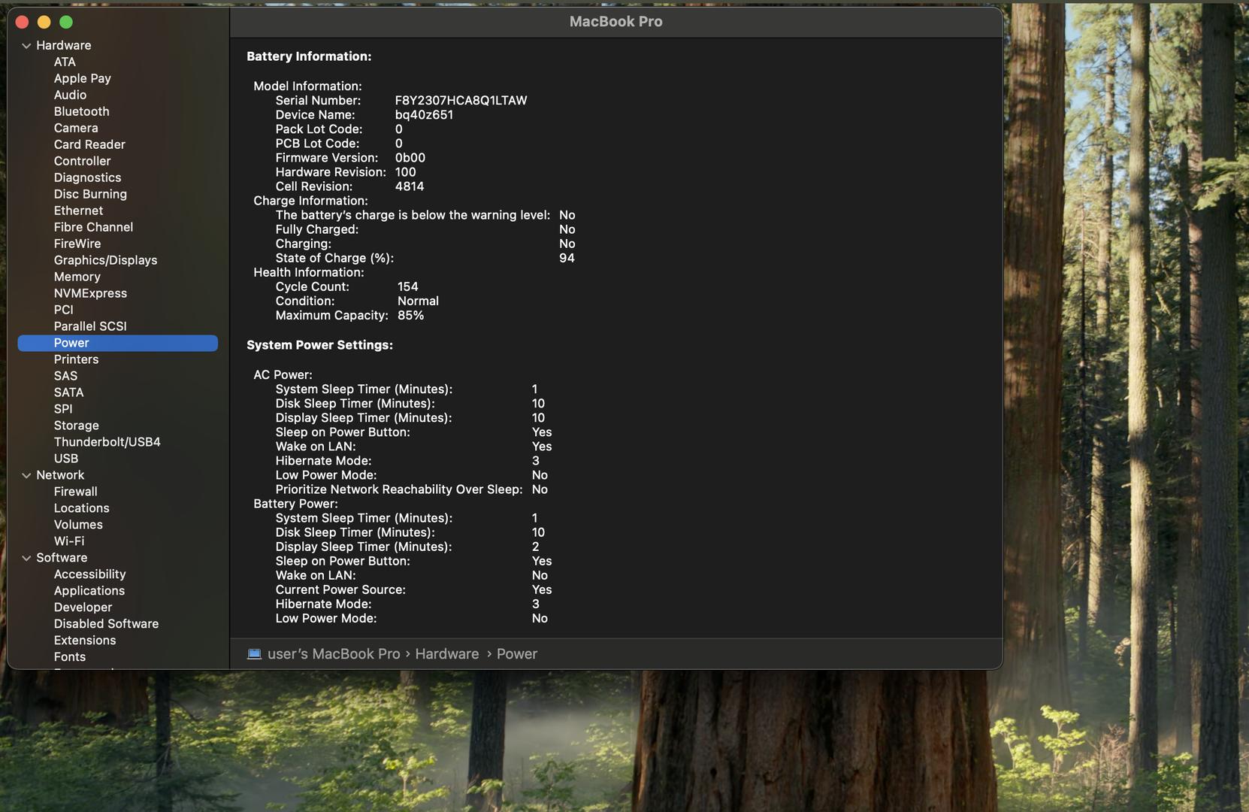Select Applications in Software list
1249x812 pixels.
[x=89, y=591]
